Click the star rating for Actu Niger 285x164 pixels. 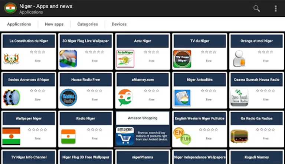point(151,52)
